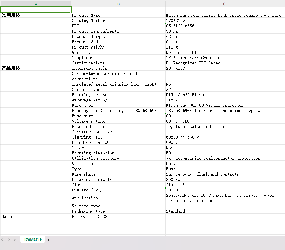Click 'Fri Oct 20 2023' date cell
Viewport: 285px width, 250px height.
coord(118,216)
